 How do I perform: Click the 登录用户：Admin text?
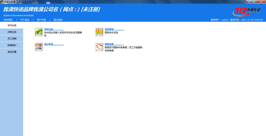220,20
